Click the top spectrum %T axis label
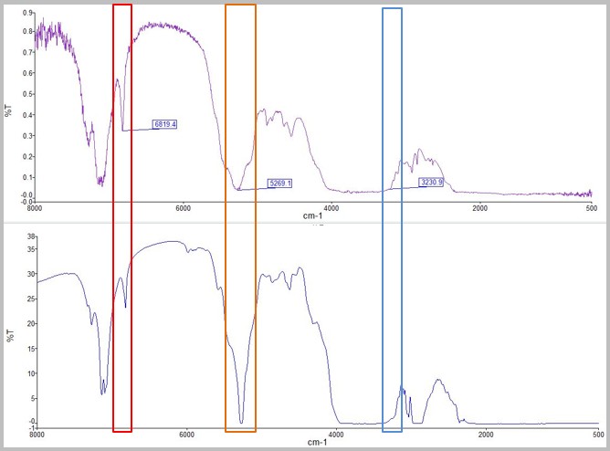The width and height of the screenshot is (610, 451). pyautogui.click(x=8, y=110)
